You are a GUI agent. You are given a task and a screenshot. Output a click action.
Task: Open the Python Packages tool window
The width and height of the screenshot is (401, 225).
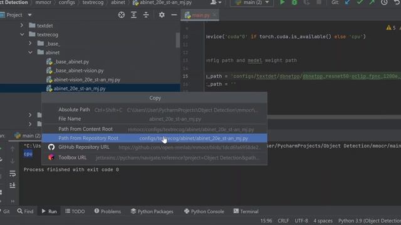point(152,211)
